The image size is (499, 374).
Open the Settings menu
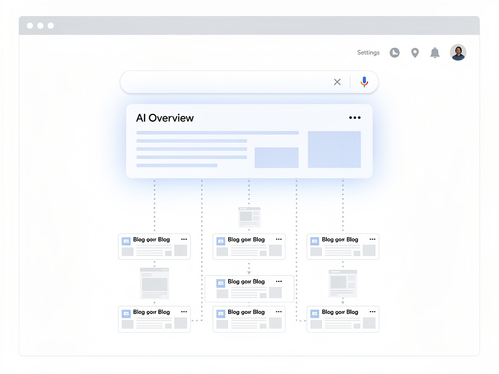click(368, 52)
